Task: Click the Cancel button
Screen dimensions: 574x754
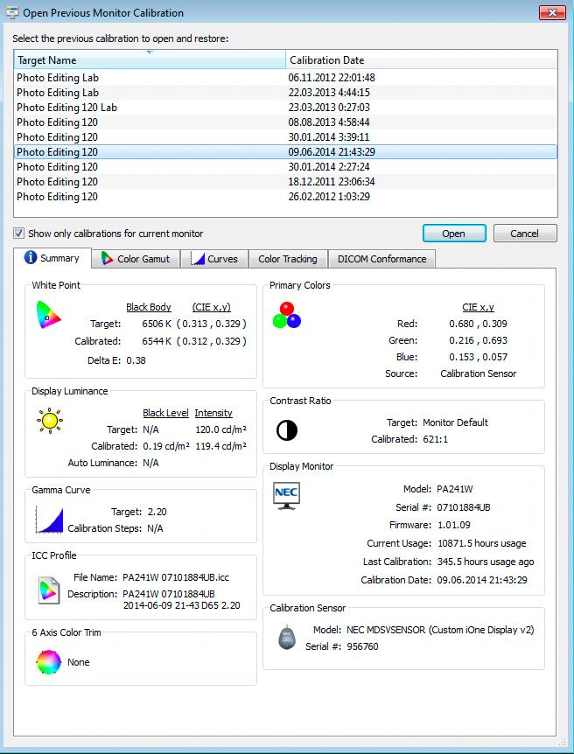Action: [524, 234]
